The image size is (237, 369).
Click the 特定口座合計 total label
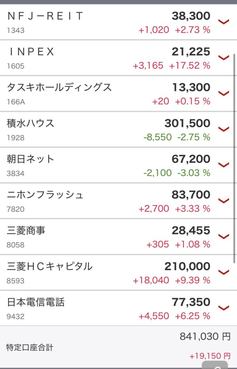coord(29,347)
